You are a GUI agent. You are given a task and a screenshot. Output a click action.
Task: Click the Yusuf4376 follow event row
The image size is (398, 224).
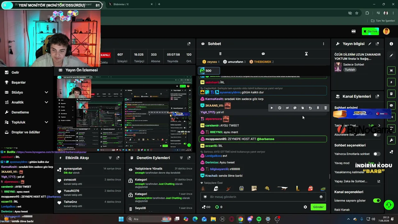pos(89,193)
